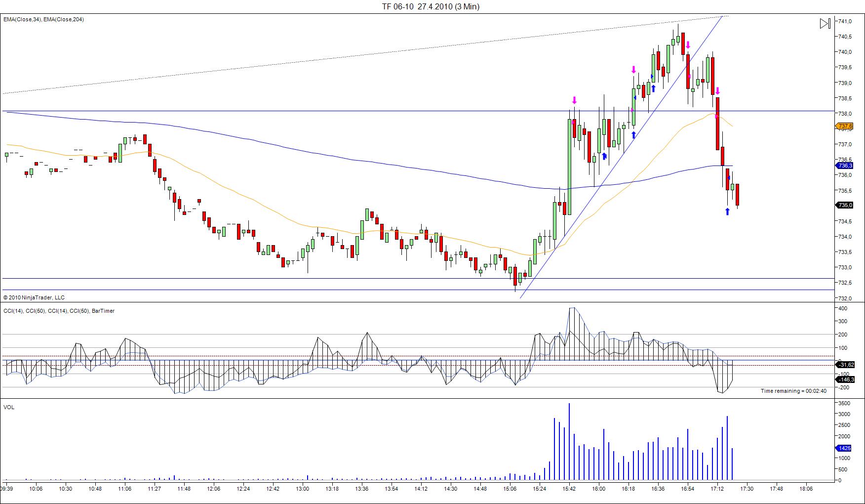Screen dimensions: 865x504
Task: Click the 3500 label on the volume scale
Action: [844, 403]
